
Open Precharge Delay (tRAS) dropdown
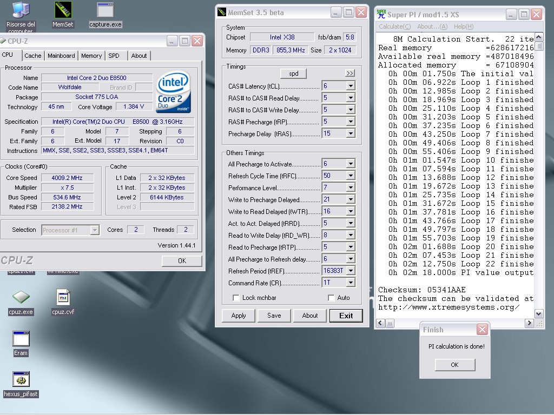pos(351,133)
